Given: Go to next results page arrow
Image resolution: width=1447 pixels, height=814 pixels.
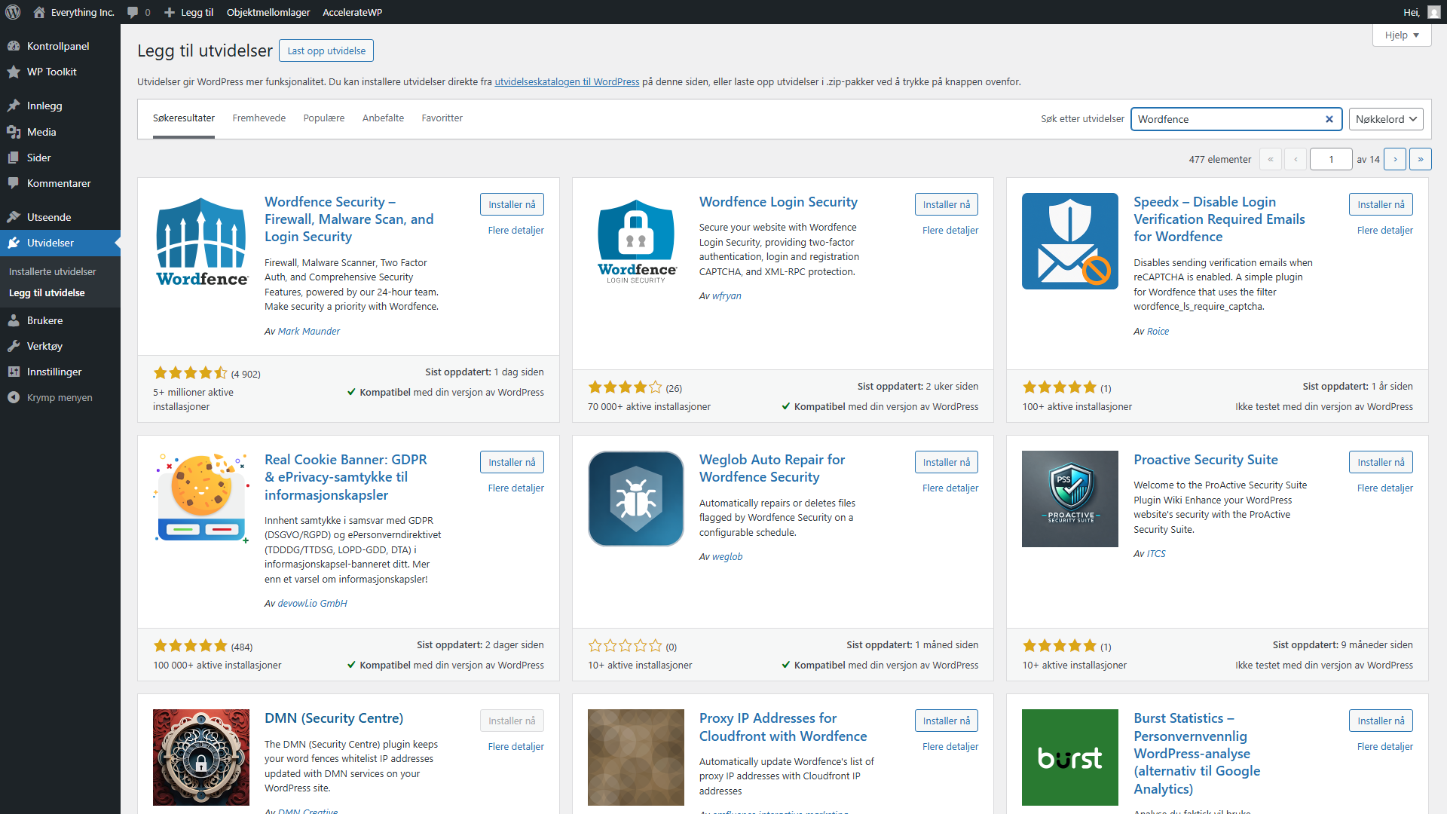Looking at the screenshot, I should click(1395, 159).
